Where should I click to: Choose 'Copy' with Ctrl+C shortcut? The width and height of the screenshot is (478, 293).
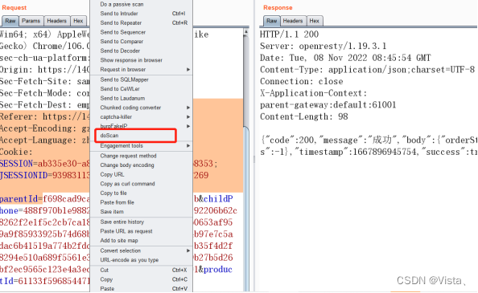142,279
